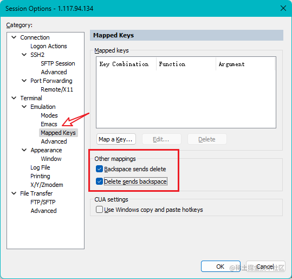
Task: Select Mapped Keys category
Action: click(59, 133)
